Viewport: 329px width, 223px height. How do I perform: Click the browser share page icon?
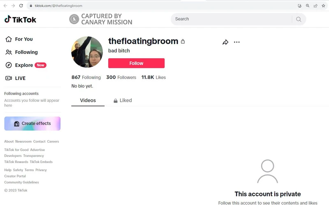(x=315, y=6)
